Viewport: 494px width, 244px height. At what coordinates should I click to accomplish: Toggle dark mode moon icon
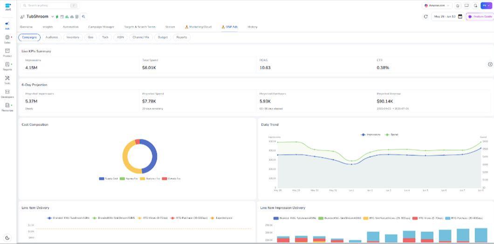tap(7, 237)
